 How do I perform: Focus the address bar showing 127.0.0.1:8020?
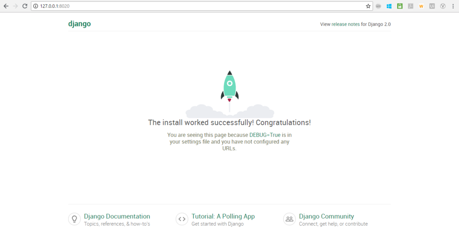coord(202,6)
